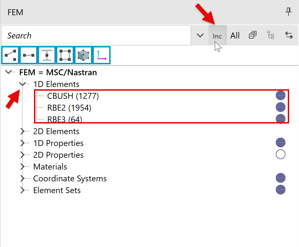
Task: Toggle CBUSH visibility circle
Action: click(280, 95)
